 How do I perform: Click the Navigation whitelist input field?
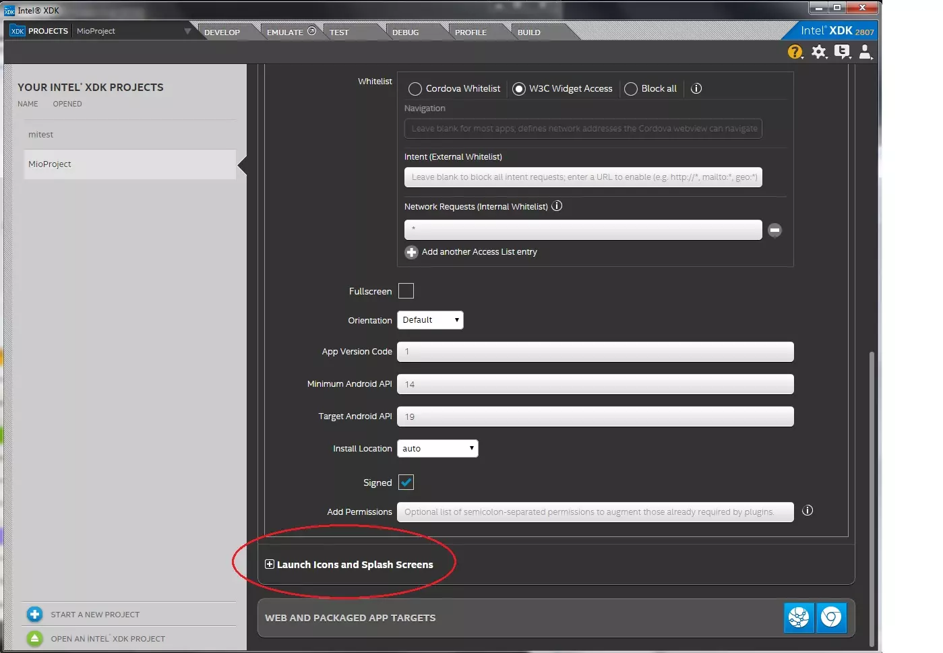pyautogui.click(x=583, y=129)
